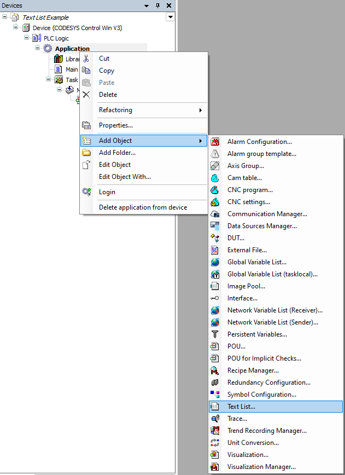Image resolution: width=345 pixels, height=475 pixels.
Task: Click the Visualization Manager icon
Action: [x=215, y=466]
